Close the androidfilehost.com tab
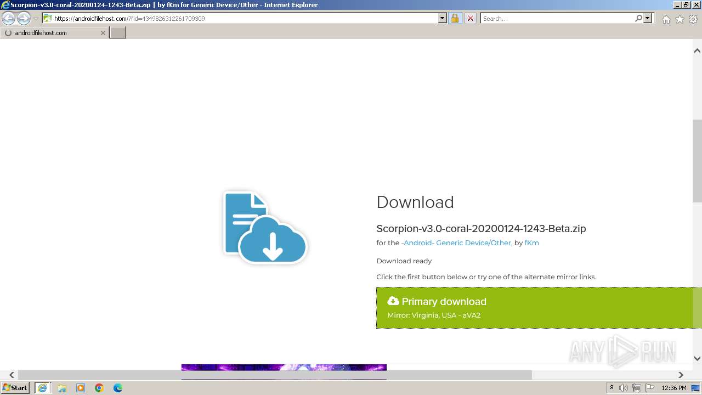 click(x=103, y=33)
